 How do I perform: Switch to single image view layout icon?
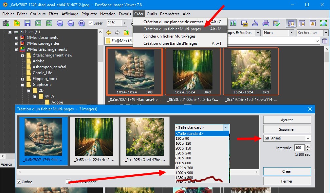[x=313, y=23]
